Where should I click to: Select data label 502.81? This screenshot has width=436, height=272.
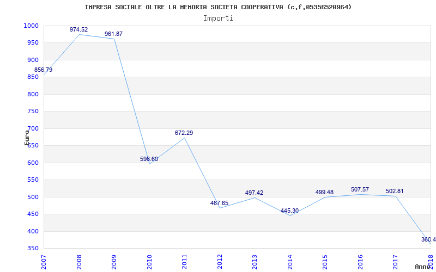click(395, 191)
